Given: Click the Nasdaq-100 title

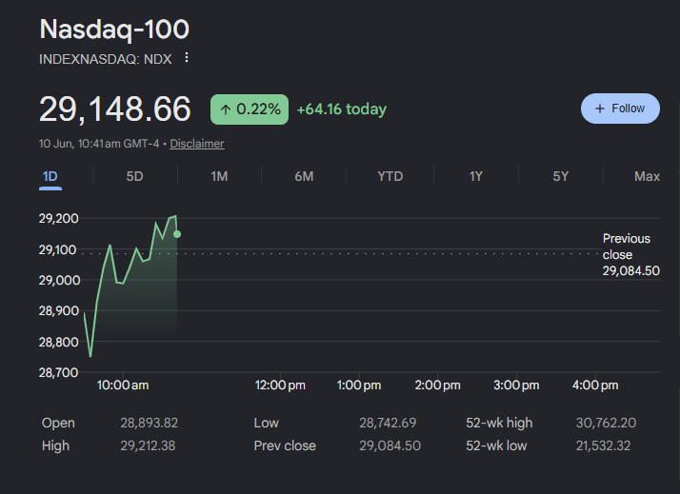Looking at the screenshot, I should tap(114, 30).
